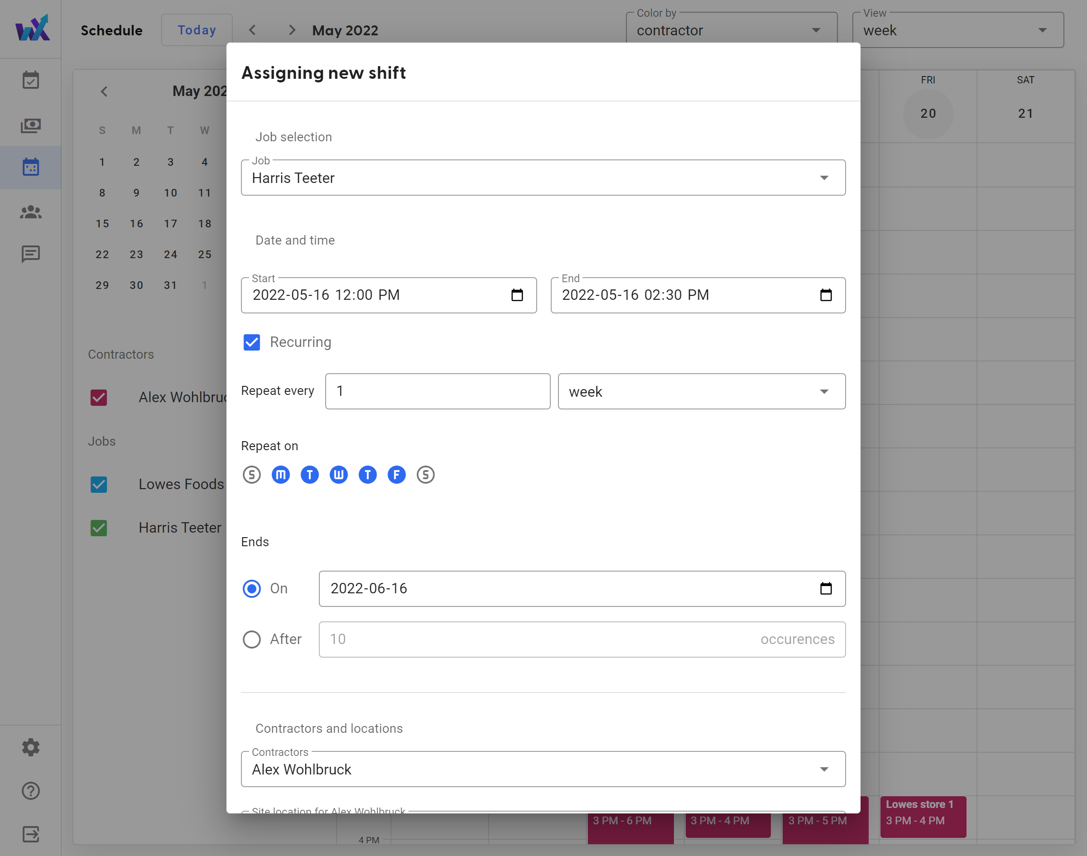Open the tasks checklist sidebar icon
This screenshot has height=856, width=1087.
pos(30,80)
